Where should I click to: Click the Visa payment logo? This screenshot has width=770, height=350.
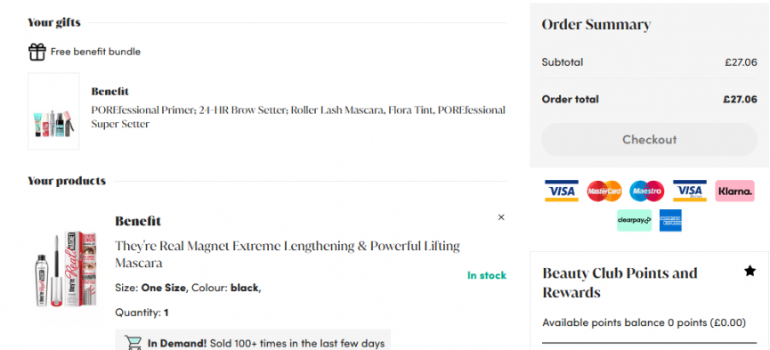click(562, 191)
